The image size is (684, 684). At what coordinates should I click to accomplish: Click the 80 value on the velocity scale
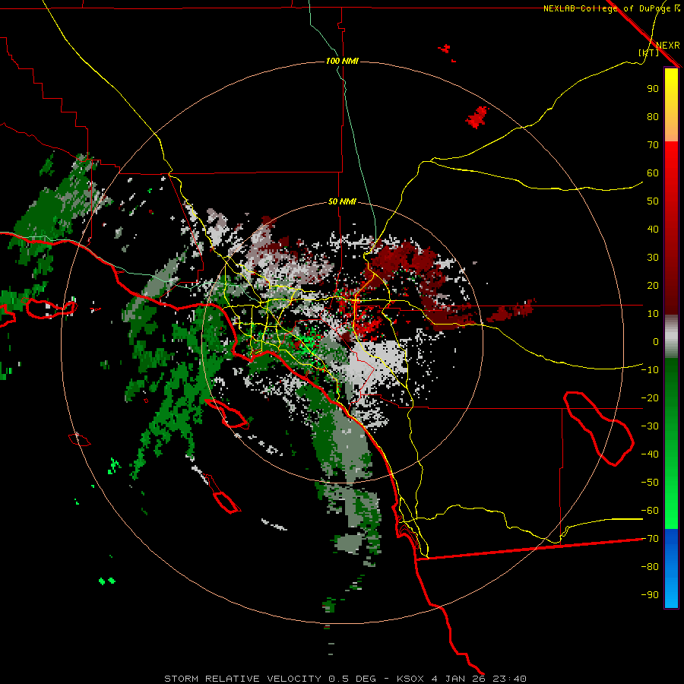[x=653, y=117]
